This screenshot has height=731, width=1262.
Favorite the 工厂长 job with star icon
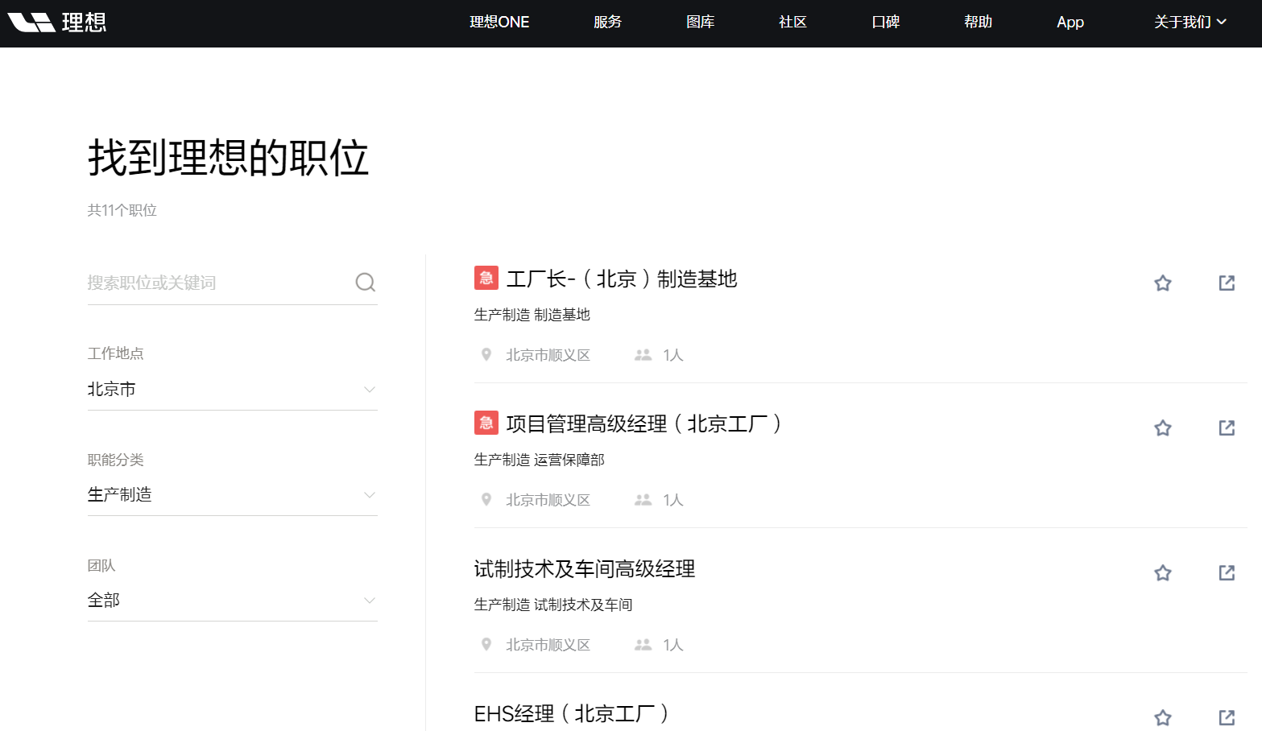coord(1162,283)
